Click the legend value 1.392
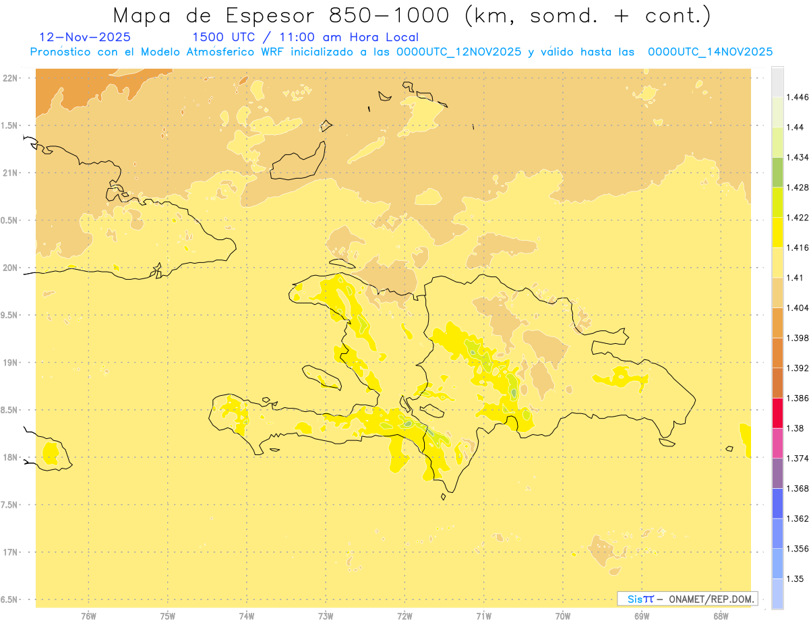809x625 pixels. pos(798,368)
